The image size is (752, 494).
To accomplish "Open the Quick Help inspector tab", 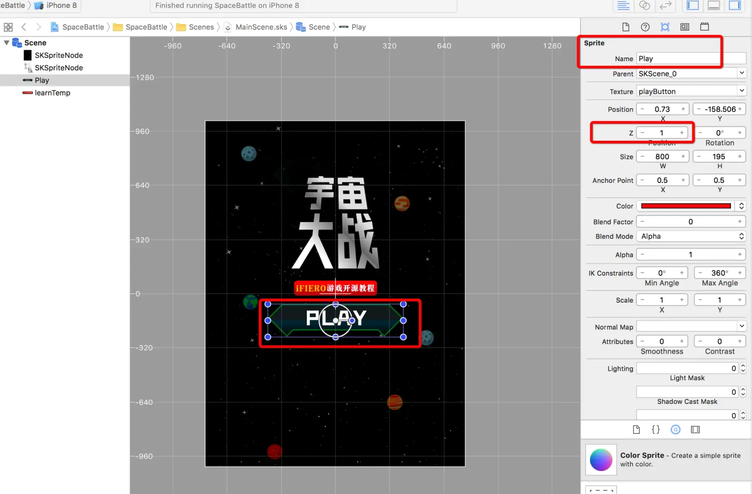I will point(645,27).
